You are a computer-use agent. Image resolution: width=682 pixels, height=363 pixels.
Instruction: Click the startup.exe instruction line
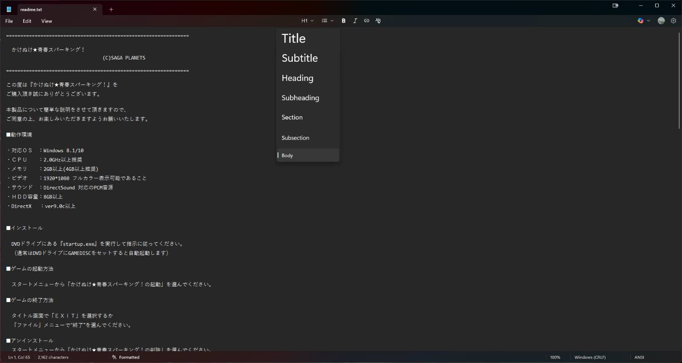(97, 244)
